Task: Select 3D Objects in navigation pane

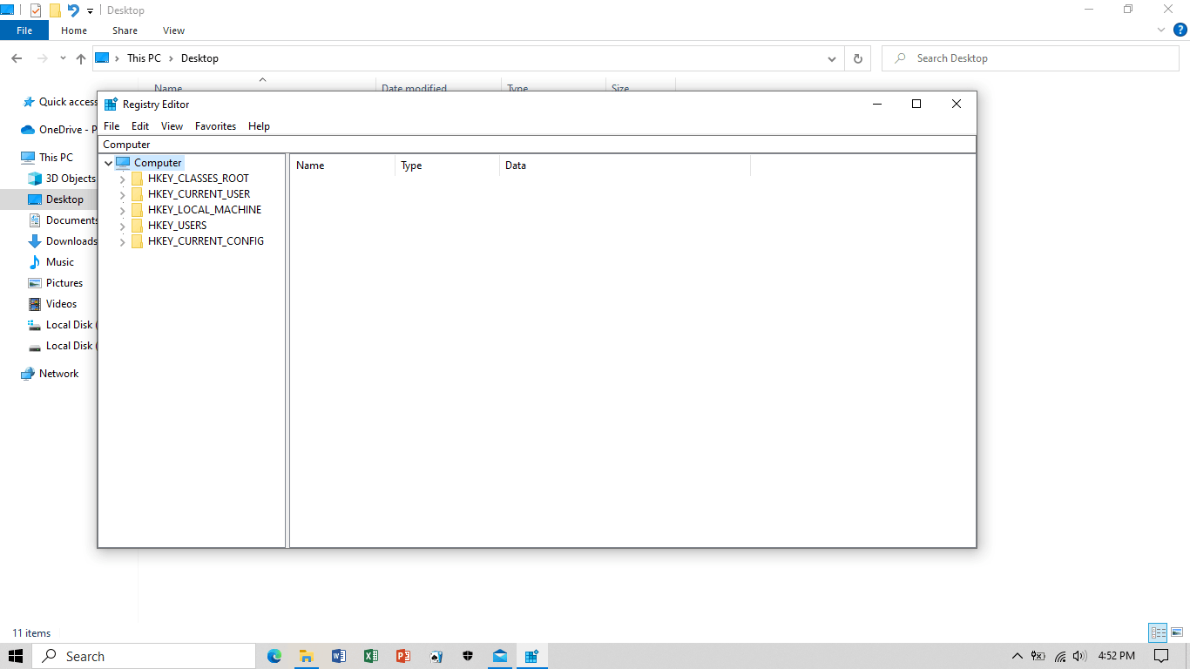Action: click(x=62, y=179)
